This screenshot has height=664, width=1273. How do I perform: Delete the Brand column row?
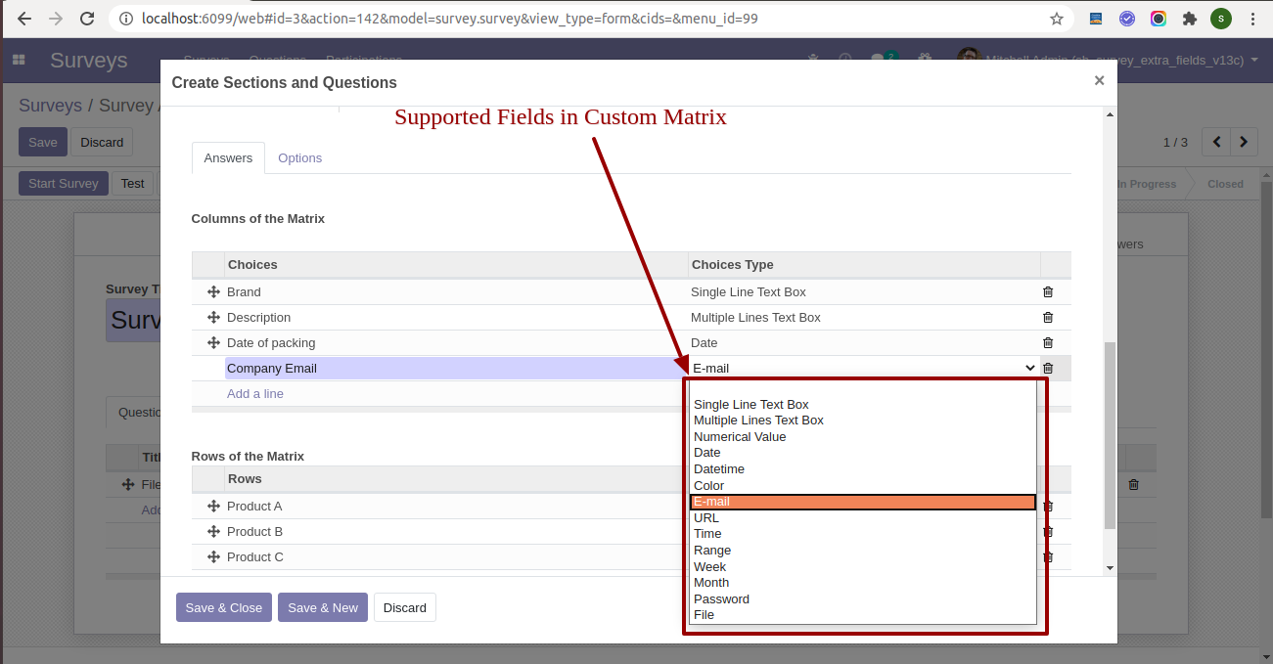click(1048, 292)
